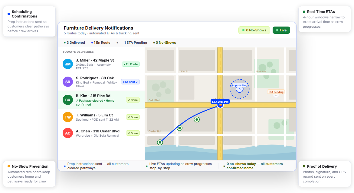
Task: Select the 1 En Route filter
Action: tap(101, 43)
